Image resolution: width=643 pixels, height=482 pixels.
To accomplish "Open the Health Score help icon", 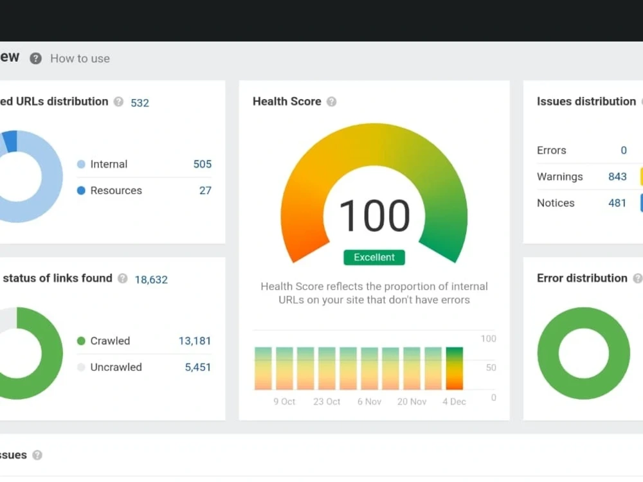I will [331, 102].
